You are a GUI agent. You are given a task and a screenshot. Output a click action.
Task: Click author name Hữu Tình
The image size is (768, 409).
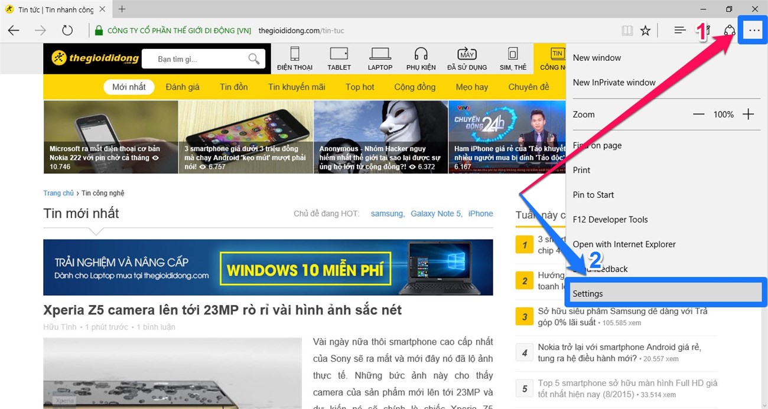click(x=60, y=327)
